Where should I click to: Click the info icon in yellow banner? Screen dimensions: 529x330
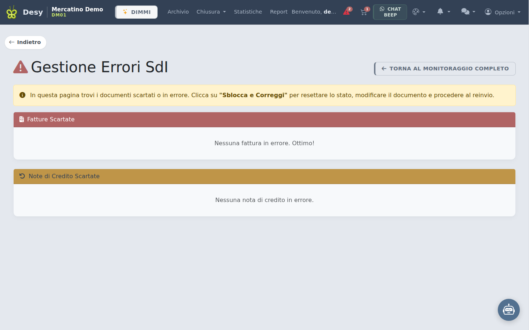(22, 95)
